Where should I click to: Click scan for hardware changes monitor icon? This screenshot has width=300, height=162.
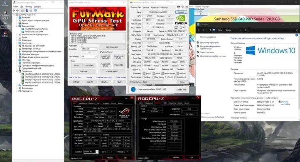coord(36,10)
